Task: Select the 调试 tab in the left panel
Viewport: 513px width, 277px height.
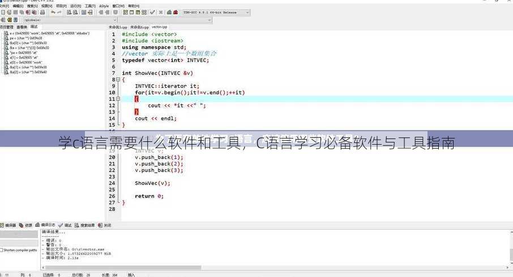Action: tap(34, 27)
